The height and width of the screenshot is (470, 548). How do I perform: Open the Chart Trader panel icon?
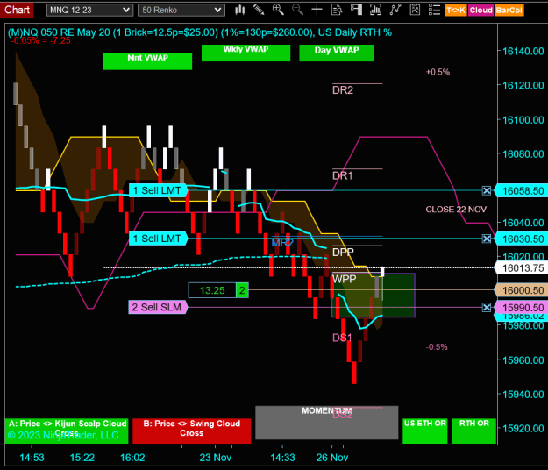click(x=356, y=10)
